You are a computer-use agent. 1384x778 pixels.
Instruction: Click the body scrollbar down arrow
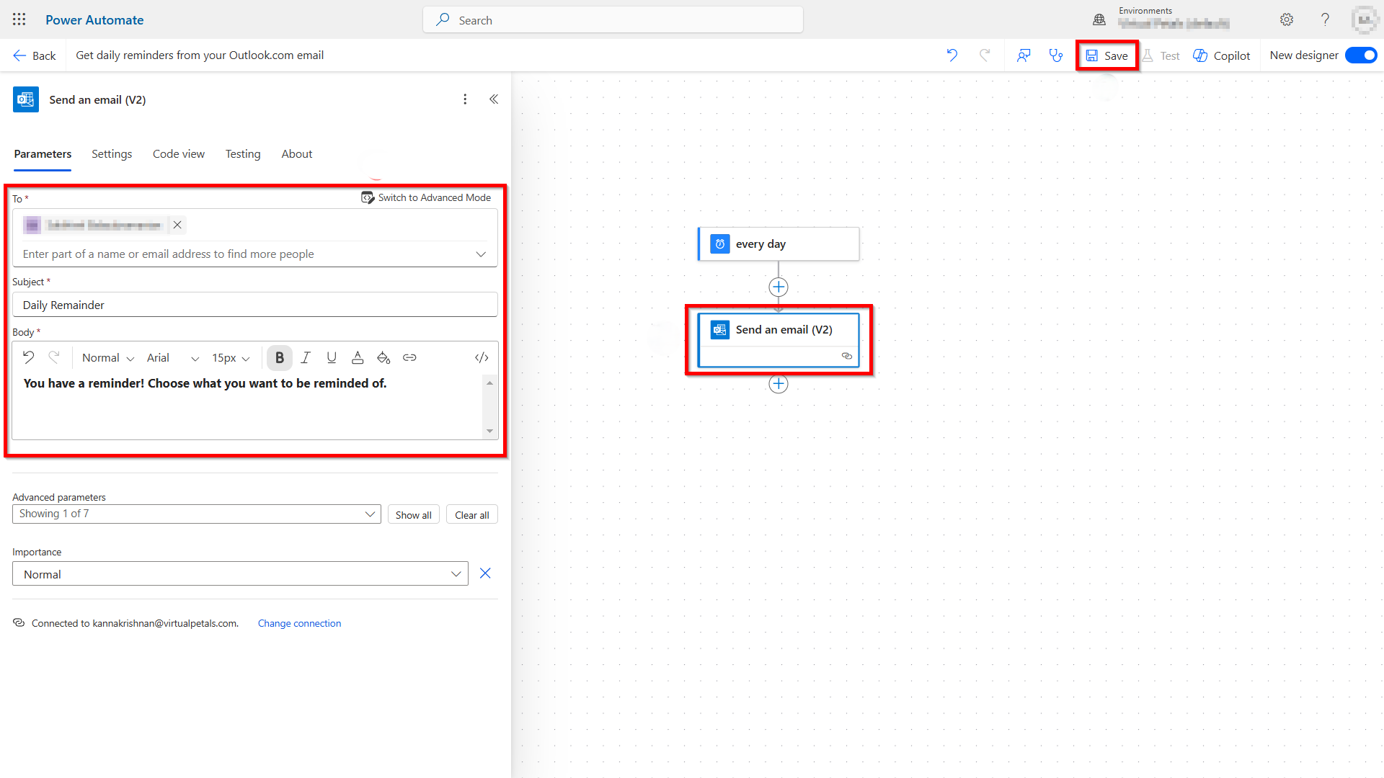[x=490, y=431]
